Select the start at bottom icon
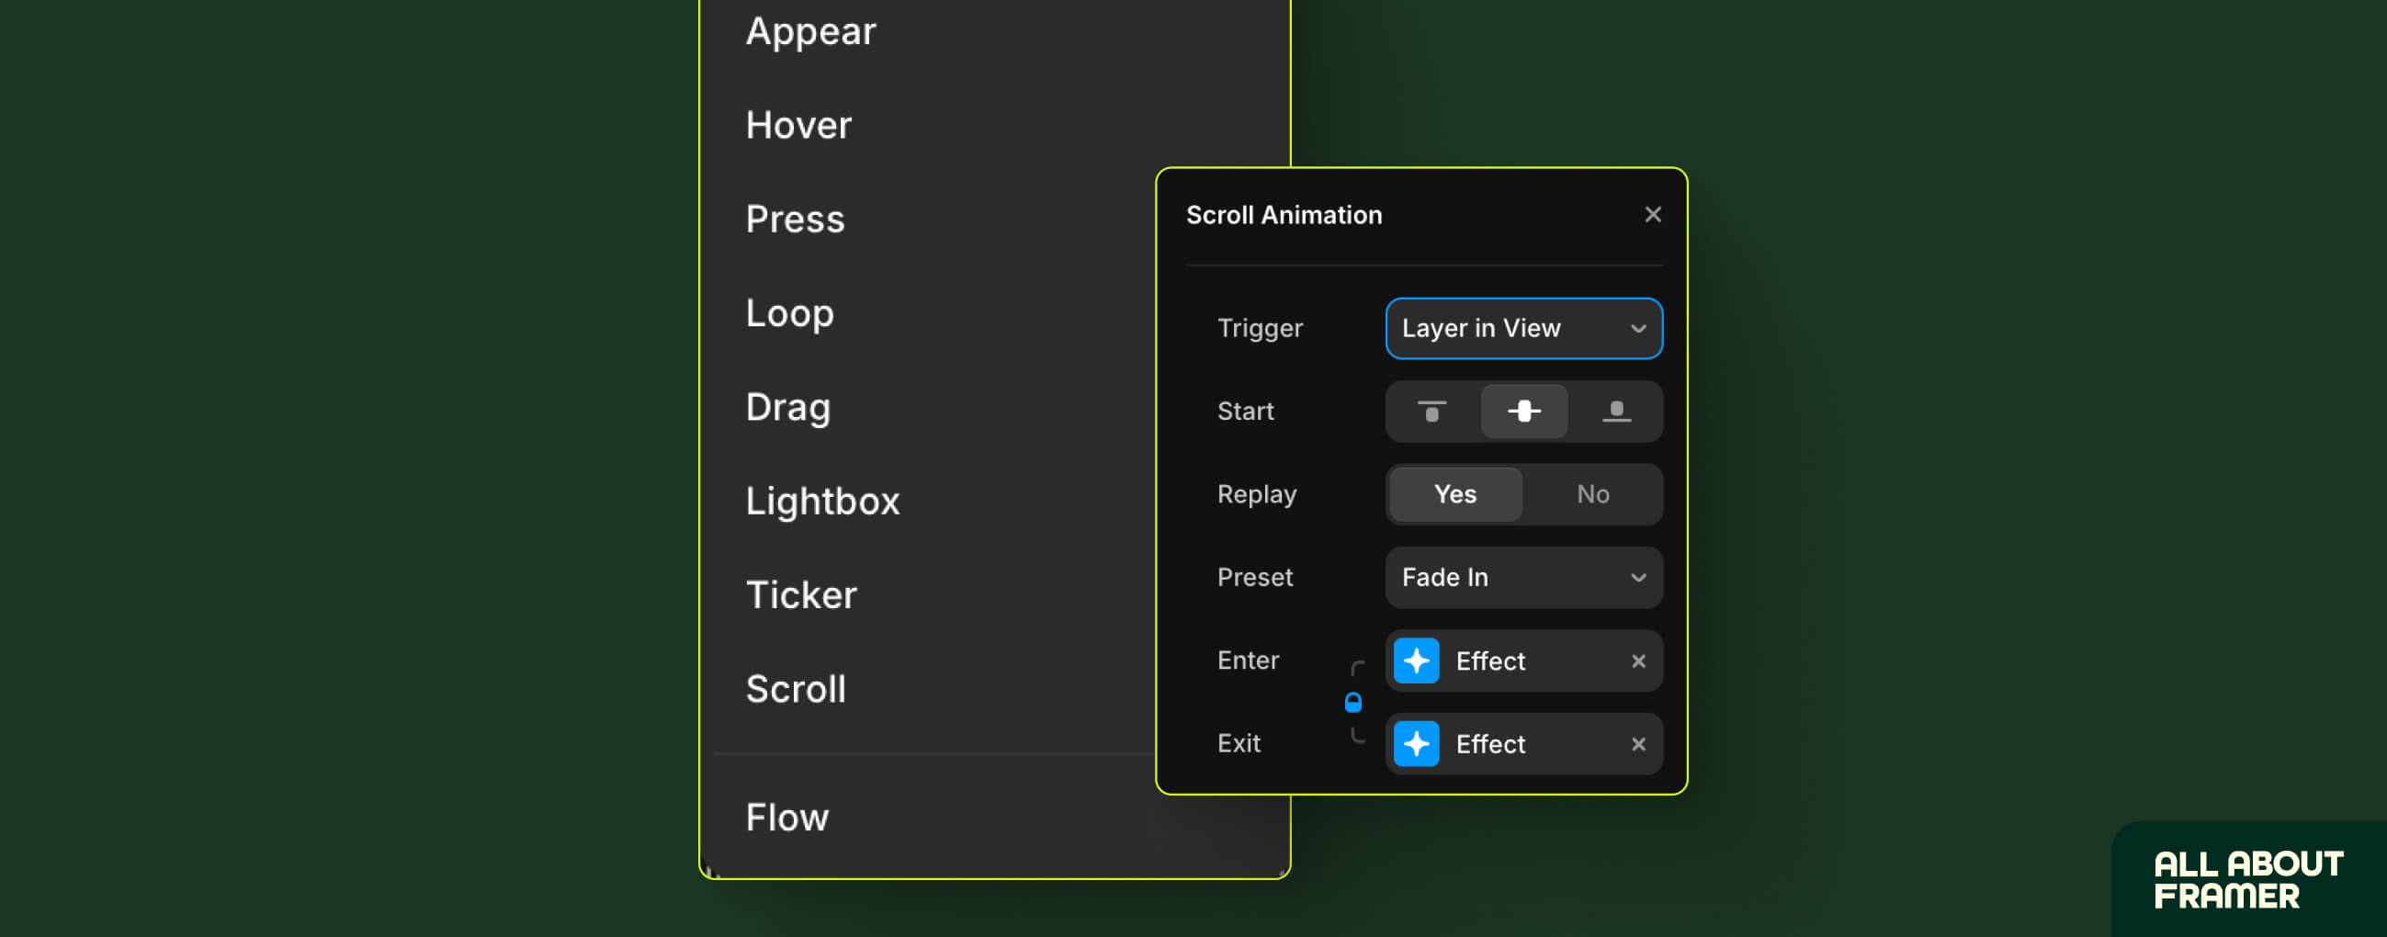This screenshot has height=937, width=2387. pos(1617,412)
